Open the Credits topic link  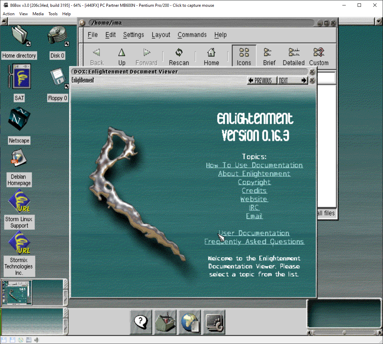point(254,190)
